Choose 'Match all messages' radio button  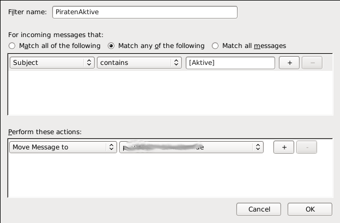[x=215, y=46]
